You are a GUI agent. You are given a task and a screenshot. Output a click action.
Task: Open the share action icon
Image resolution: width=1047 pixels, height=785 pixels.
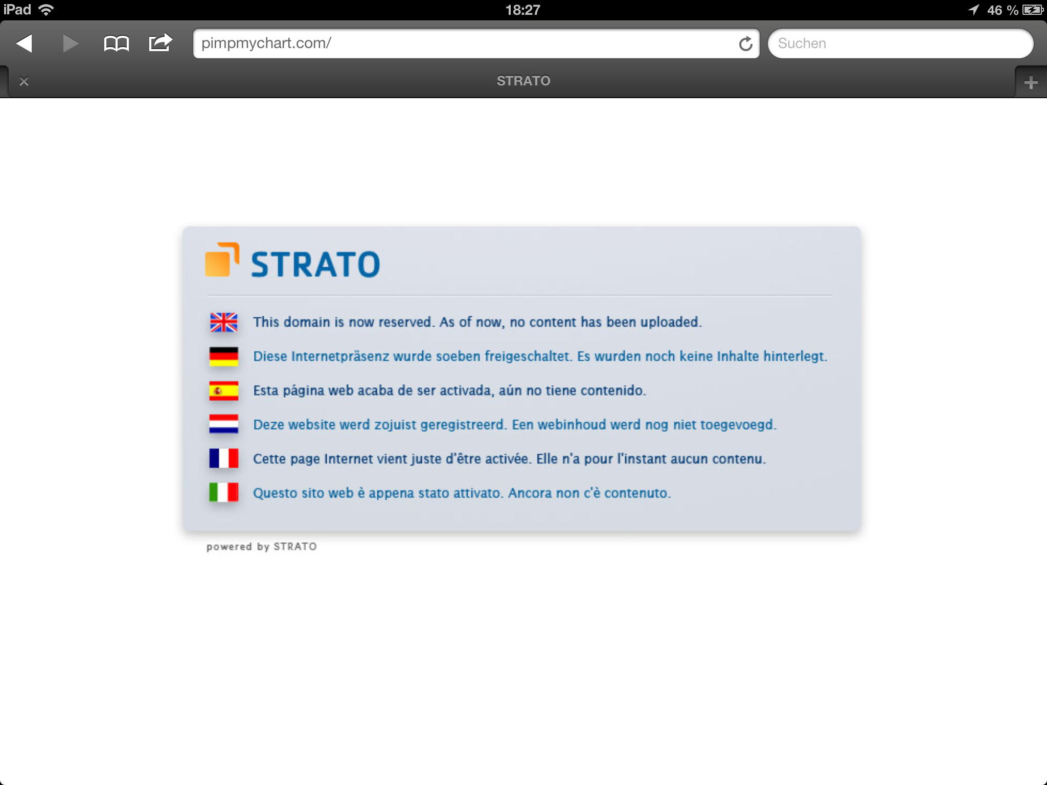click(x=161, y=42)
